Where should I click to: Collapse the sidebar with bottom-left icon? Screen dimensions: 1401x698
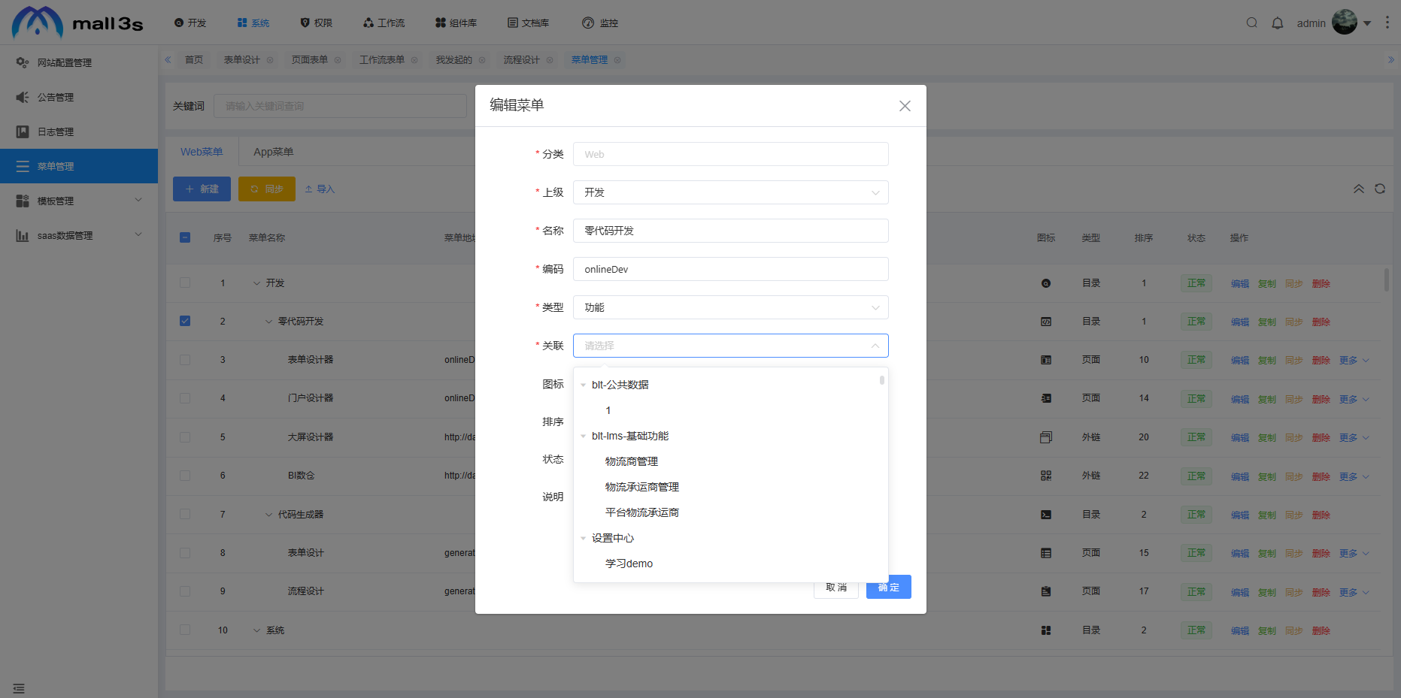click(19, 688)
